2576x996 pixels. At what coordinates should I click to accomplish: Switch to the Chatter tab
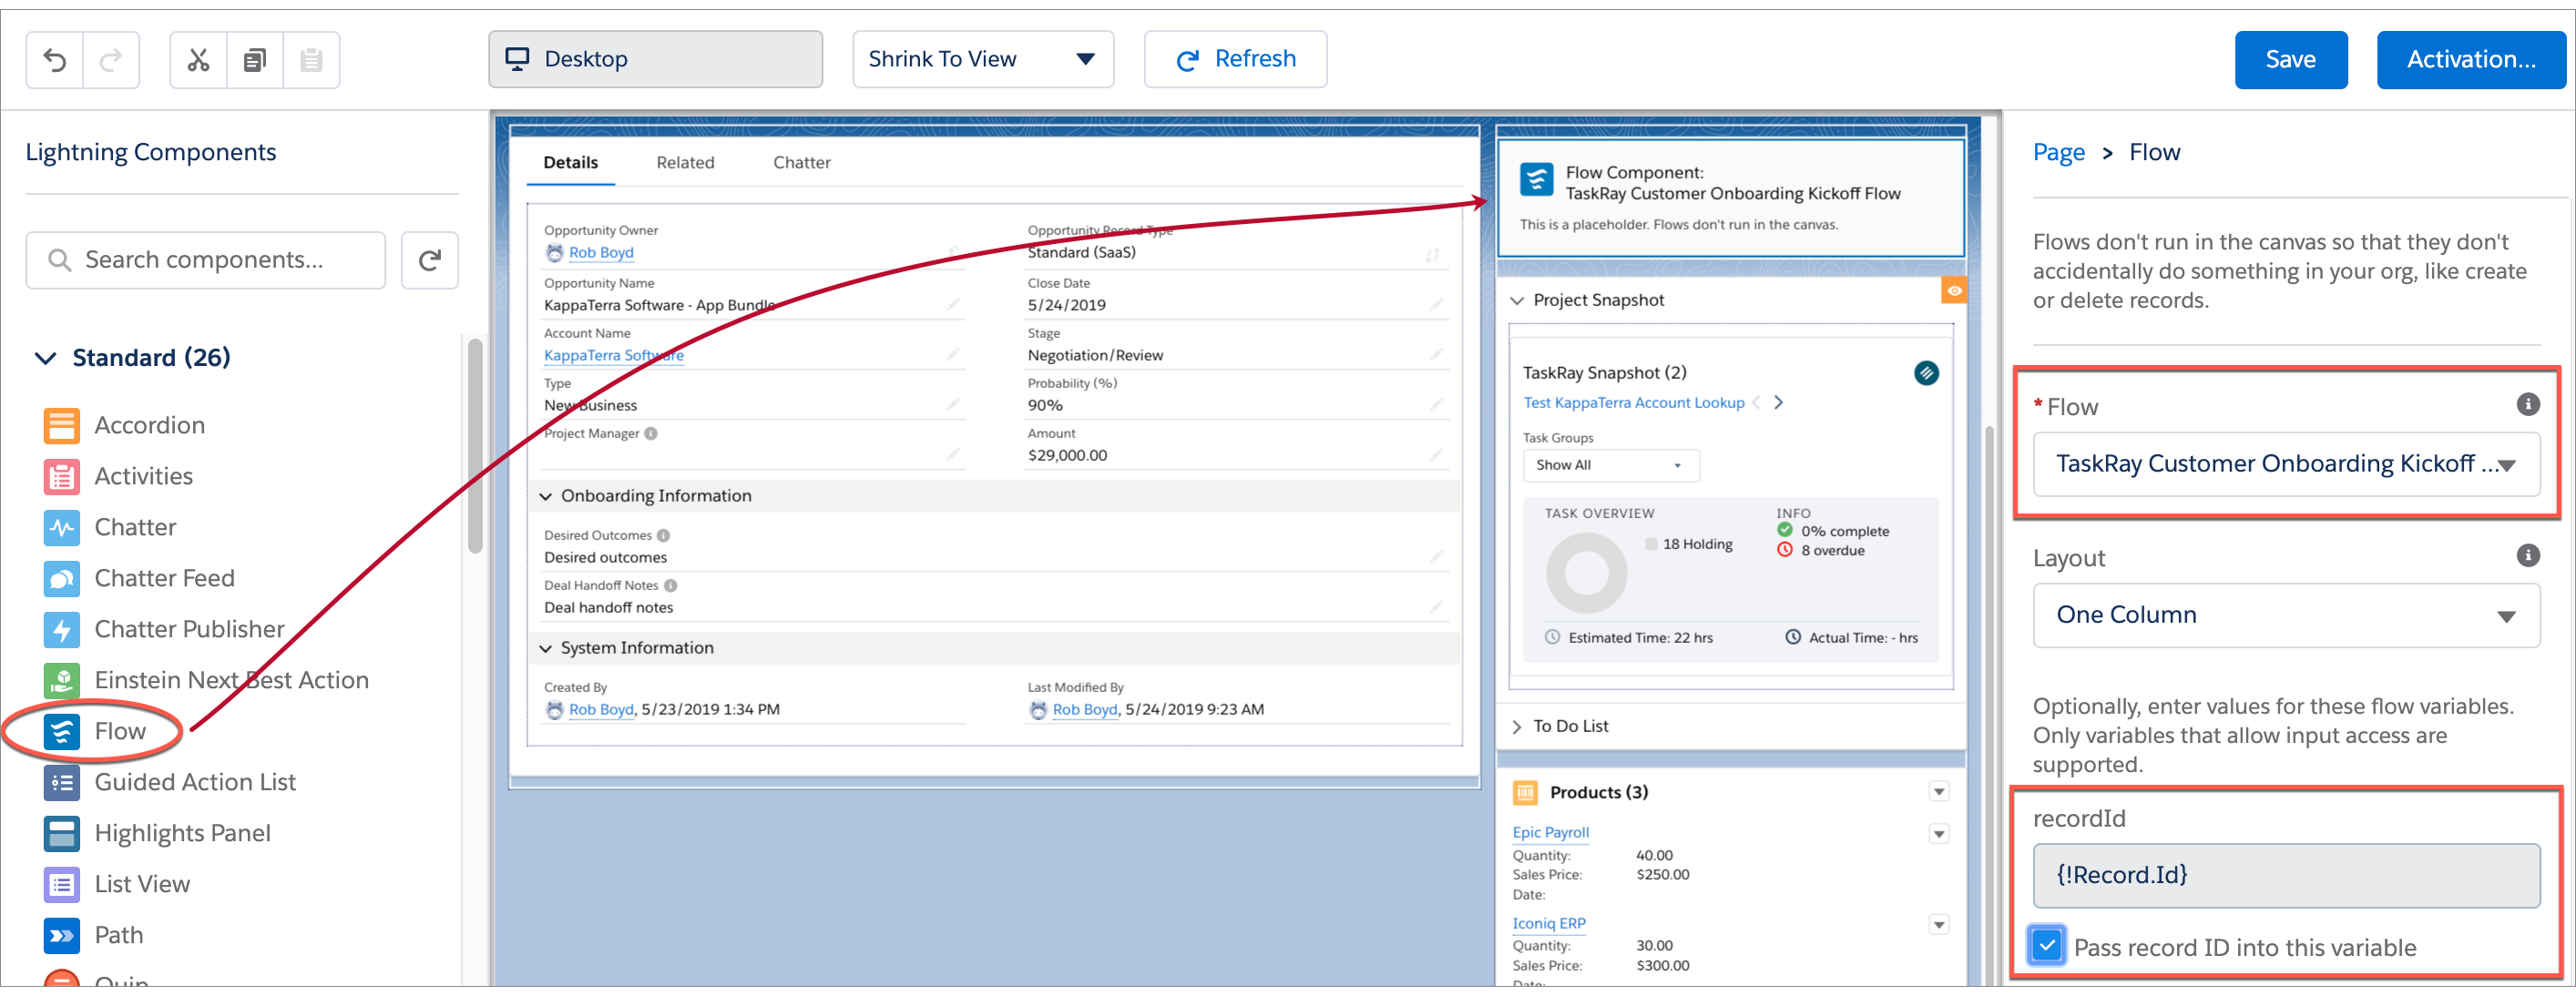point(801,163)
